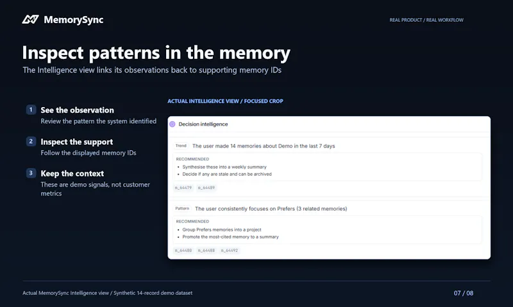The height and width of the screenshot is (307, 513).
Task: Click the Trend tag badge
Action: (x=181, y=146)
